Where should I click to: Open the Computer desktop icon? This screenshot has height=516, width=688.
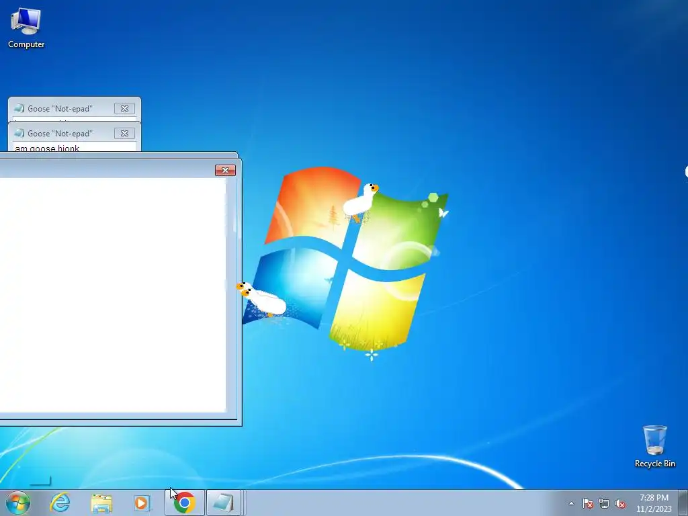coord(26,27)
